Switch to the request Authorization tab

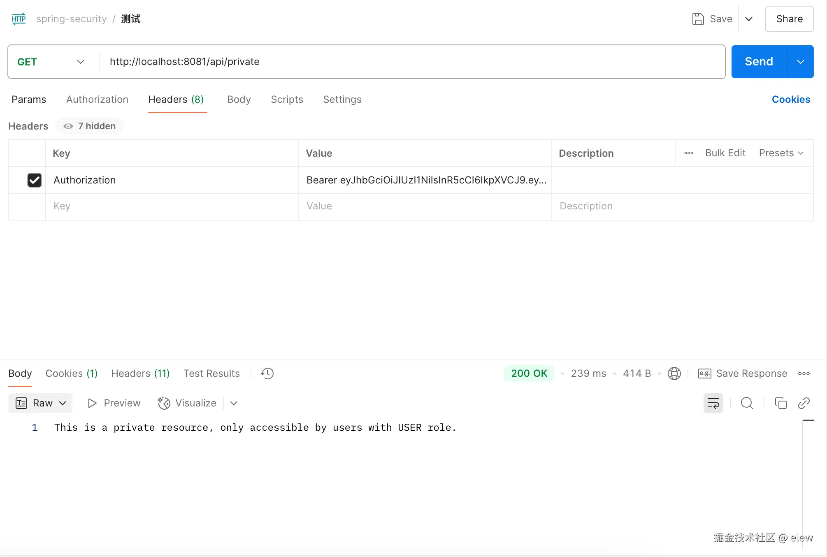click(x=97, y=100)
